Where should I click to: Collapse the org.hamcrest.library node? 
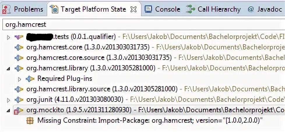click(8, 69)
